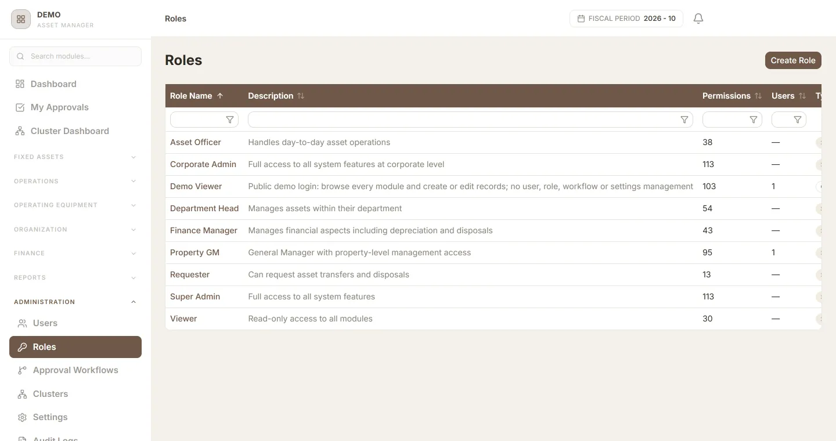Click the Super Admin role name
The image size is (836, 441).
click(195, 297)
